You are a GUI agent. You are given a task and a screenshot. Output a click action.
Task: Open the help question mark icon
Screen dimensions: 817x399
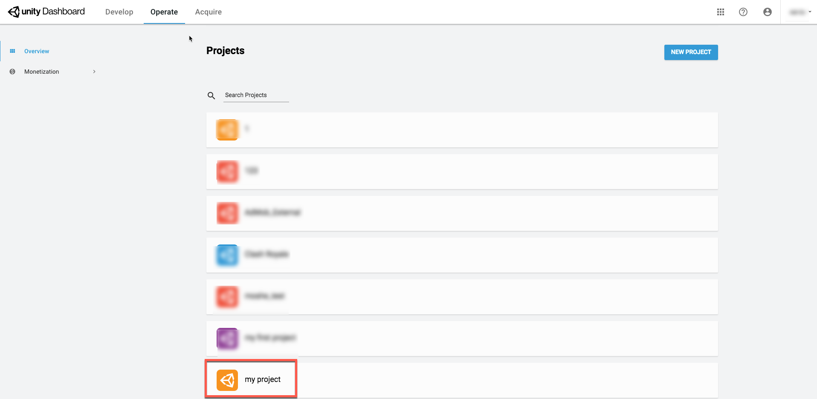click(743, 12)
